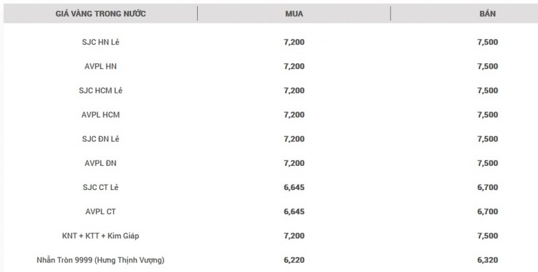The height and width of the screenshot is (272, 538).
Task: Click the SJC CT Lẻ buy price 6,645
Action: point(294,187)
